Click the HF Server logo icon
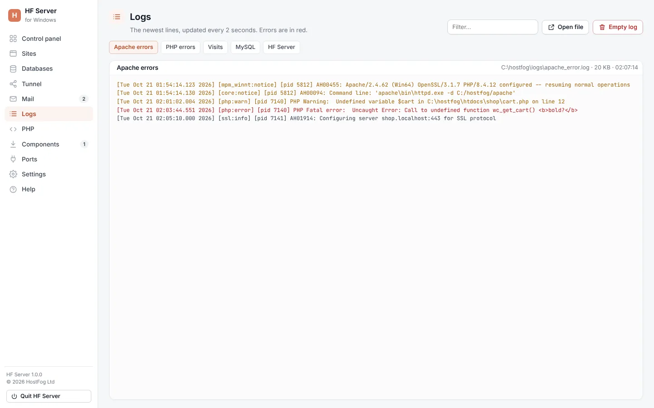The image size is (654, 408). (15, 15)
